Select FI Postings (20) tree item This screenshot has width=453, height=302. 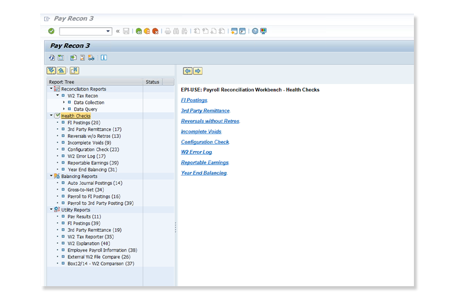(x=84, y=123)
